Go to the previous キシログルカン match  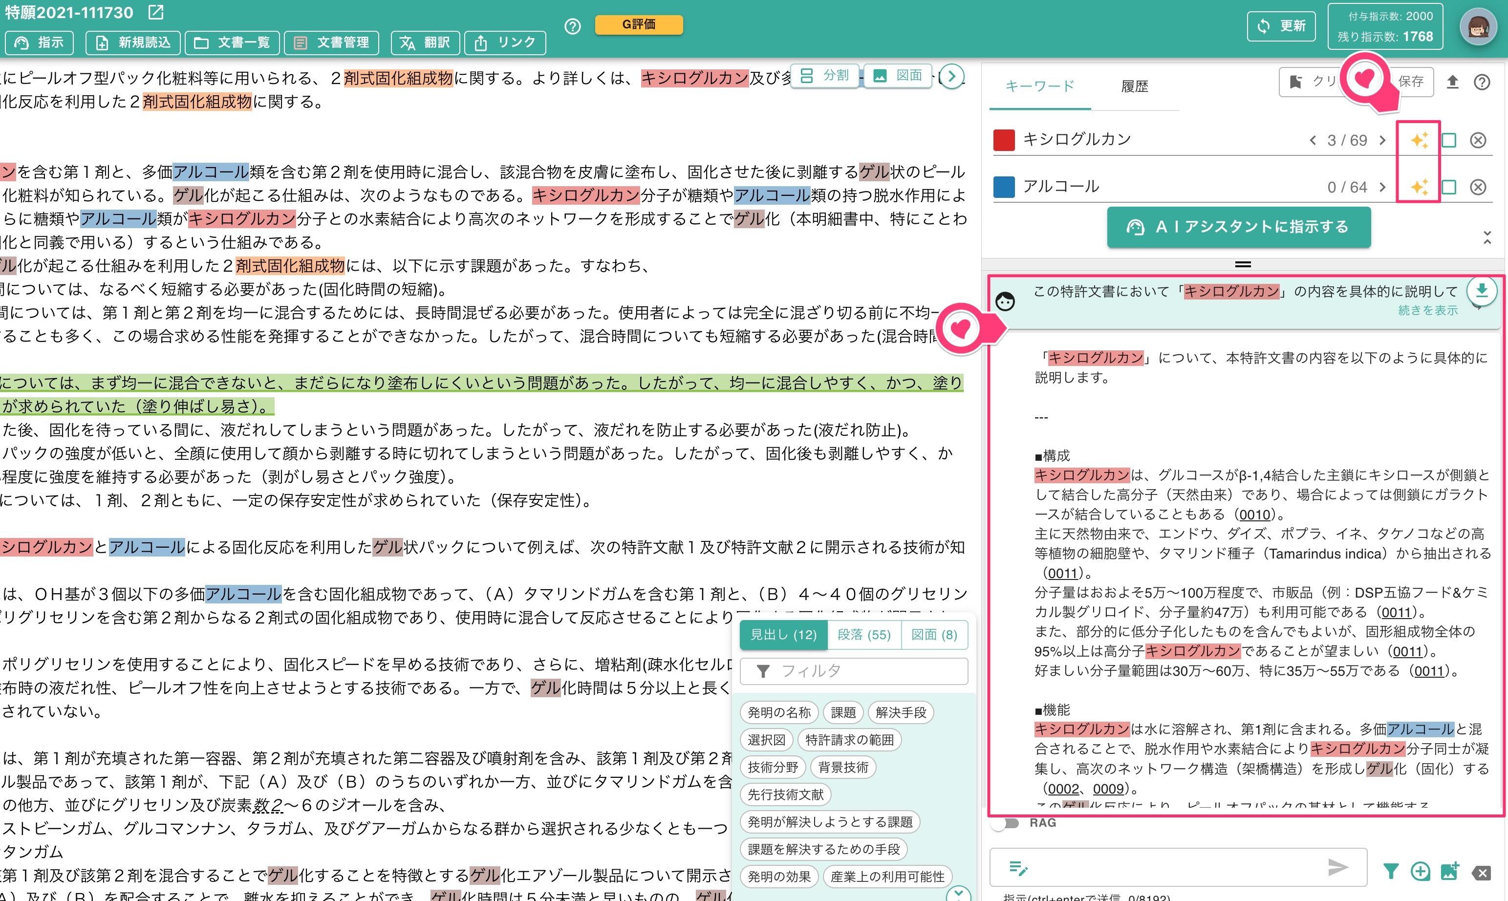[1313, 140]
